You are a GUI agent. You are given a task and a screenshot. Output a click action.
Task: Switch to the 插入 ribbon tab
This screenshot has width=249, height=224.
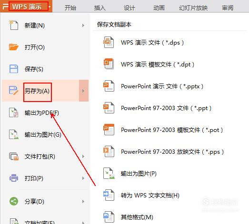tap(100, 8)
